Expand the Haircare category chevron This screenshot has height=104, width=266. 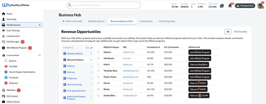(91, 72)
